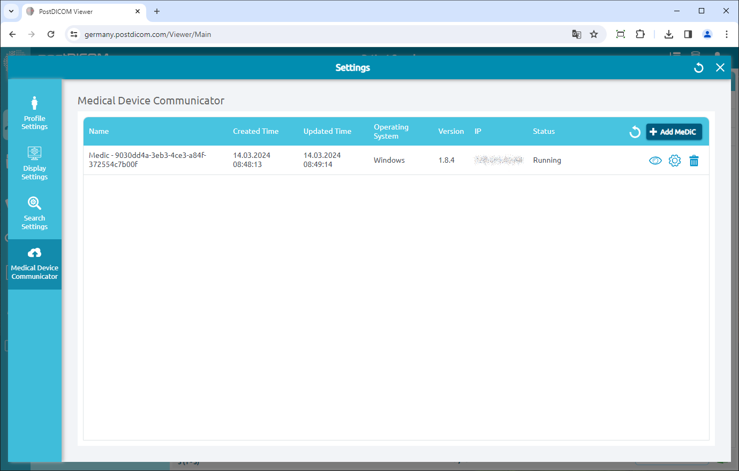The width and height of the screenshot is (739, 471).
Task: Select Medical Device Communicator settings section
Action: (34, 264)
